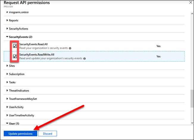Collapse the SecurityEvents (2) section
This screenshot has height=140, width=194.
pyautogui.click(x=7, y=37)
